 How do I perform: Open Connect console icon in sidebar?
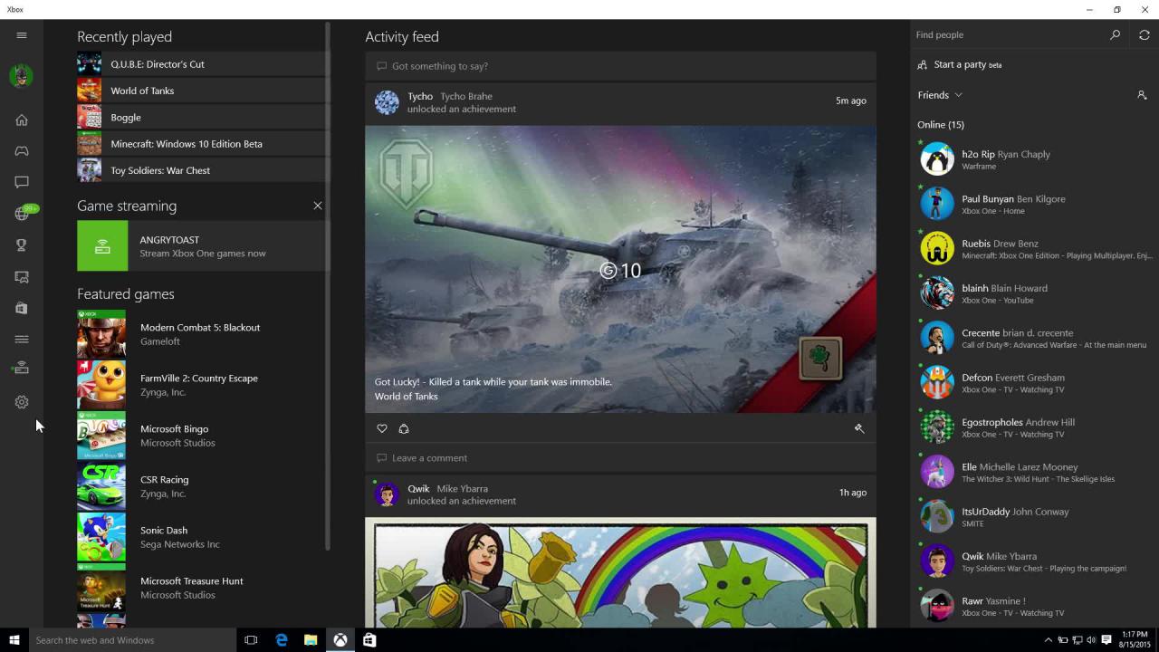tap(22, 368)
